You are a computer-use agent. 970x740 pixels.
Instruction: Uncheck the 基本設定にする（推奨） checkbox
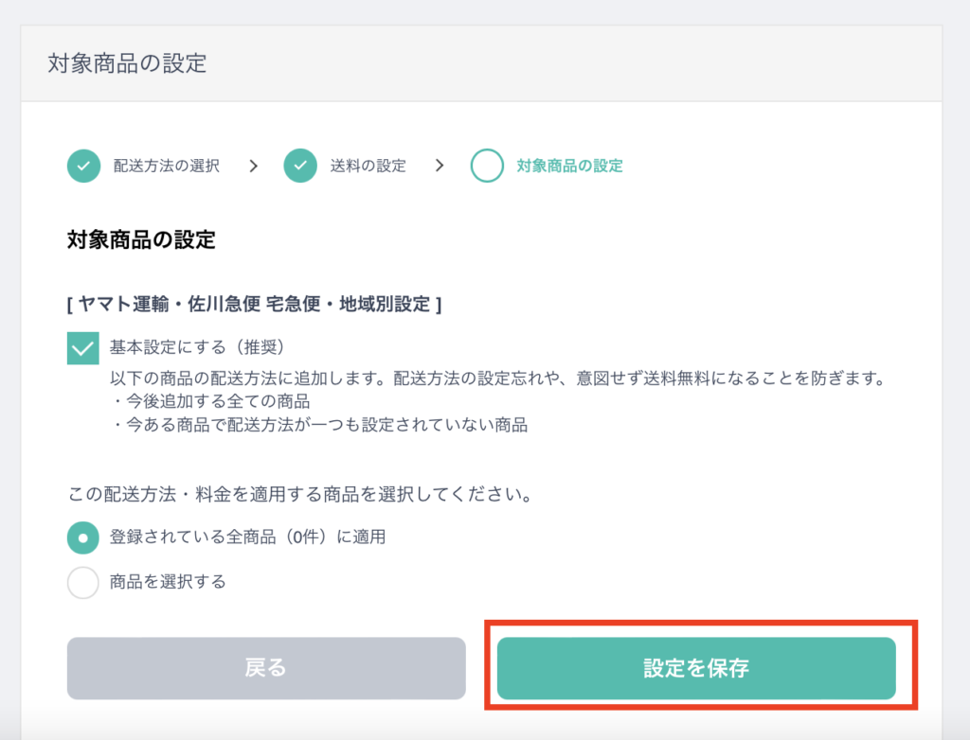click(83, 348)
